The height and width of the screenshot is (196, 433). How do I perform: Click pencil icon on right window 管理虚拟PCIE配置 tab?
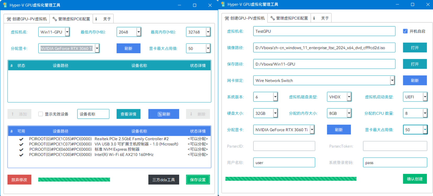coord(273,18)
